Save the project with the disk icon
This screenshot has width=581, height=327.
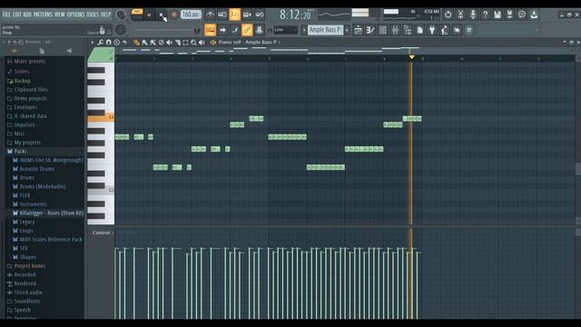497,15
